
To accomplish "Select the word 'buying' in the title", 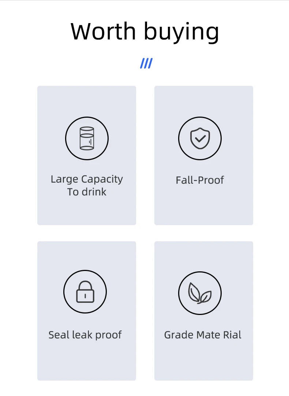I will 181,32.
